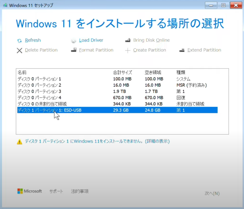This screenshot has height=209, width=244.
Task: Click the Format Partition link
Action: pos(96,50)
